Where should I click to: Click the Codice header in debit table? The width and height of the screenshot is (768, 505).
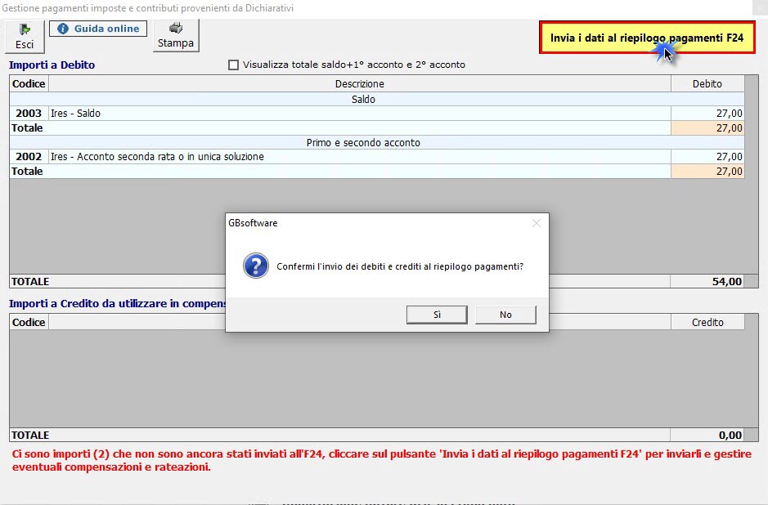point(29,83)
